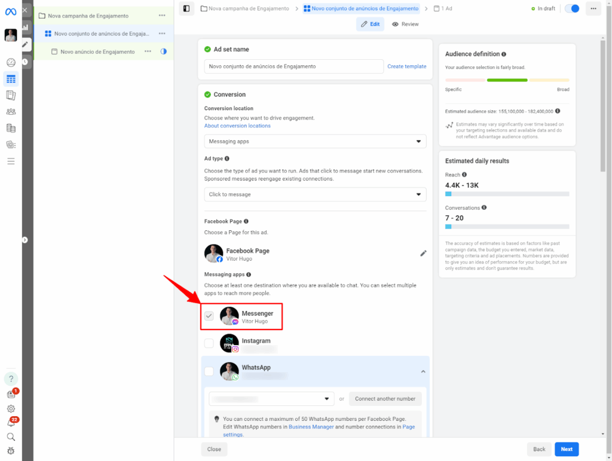Check the Instagram messaging app checkbox
The width and height of the screenshot is (612, 461).
(209, 343)
